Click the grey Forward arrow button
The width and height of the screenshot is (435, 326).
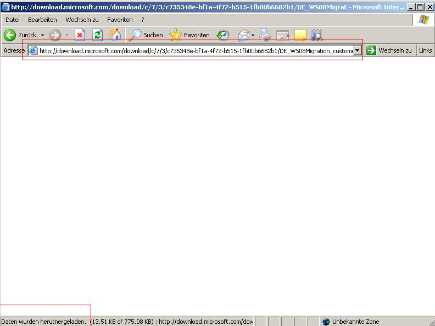55,35
